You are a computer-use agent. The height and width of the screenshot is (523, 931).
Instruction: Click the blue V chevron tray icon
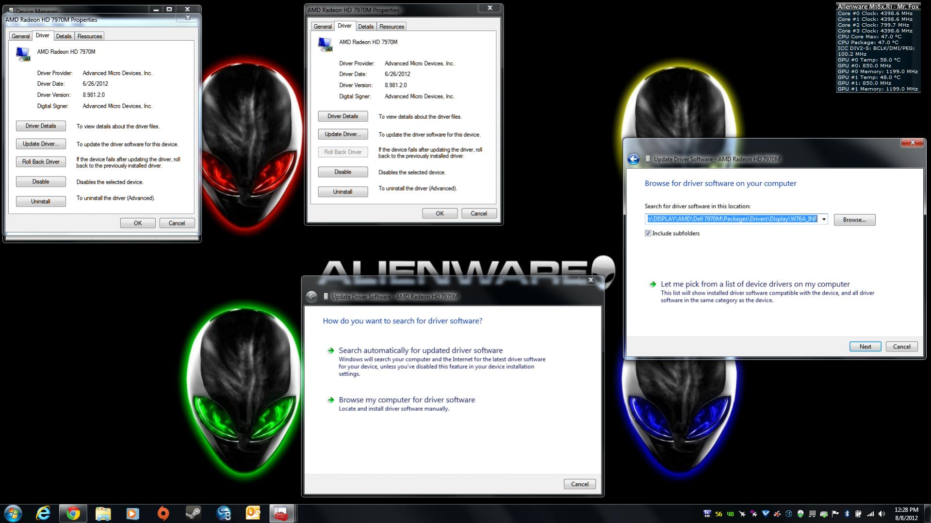click(x=766, y=514)
